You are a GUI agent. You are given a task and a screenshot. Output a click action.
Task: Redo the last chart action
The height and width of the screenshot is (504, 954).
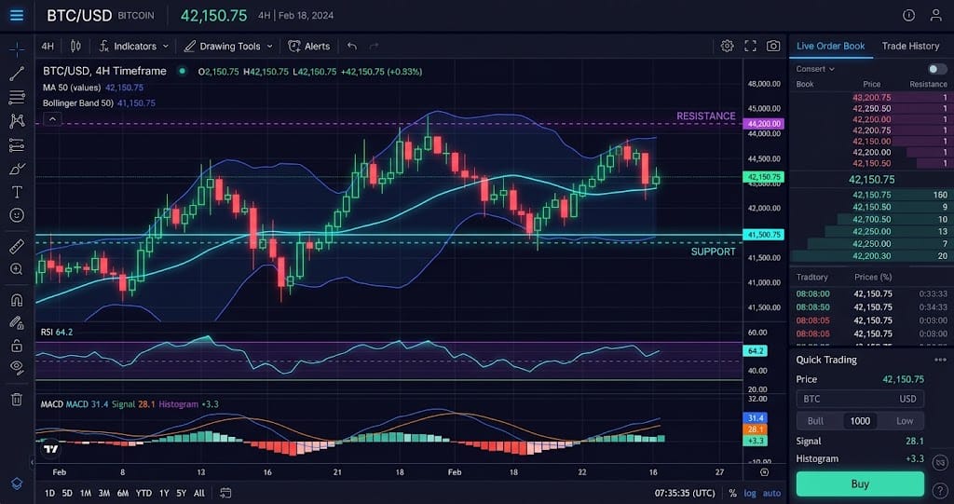(375, 47)
